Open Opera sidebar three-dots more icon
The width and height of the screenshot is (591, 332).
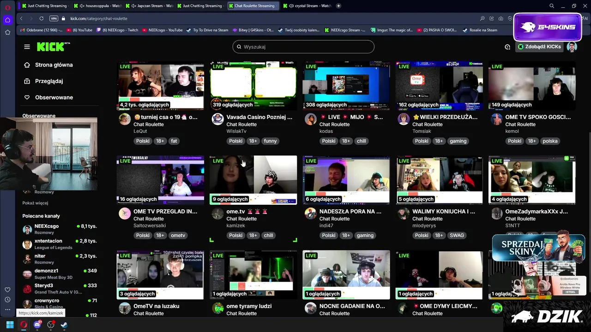click(x=7, y=310)
